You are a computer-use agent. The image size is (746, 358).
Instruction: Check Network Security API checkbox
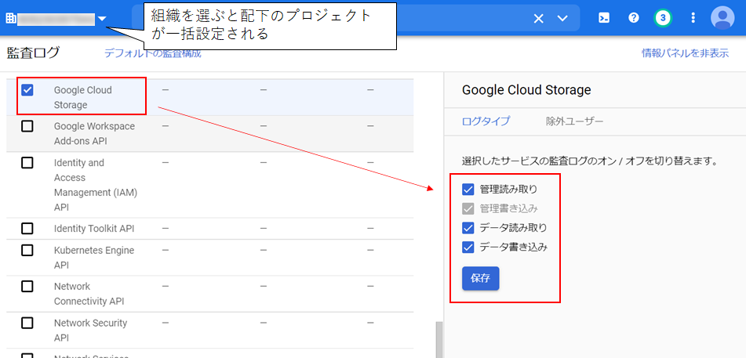pyautogui.click(x=27, y=323)
